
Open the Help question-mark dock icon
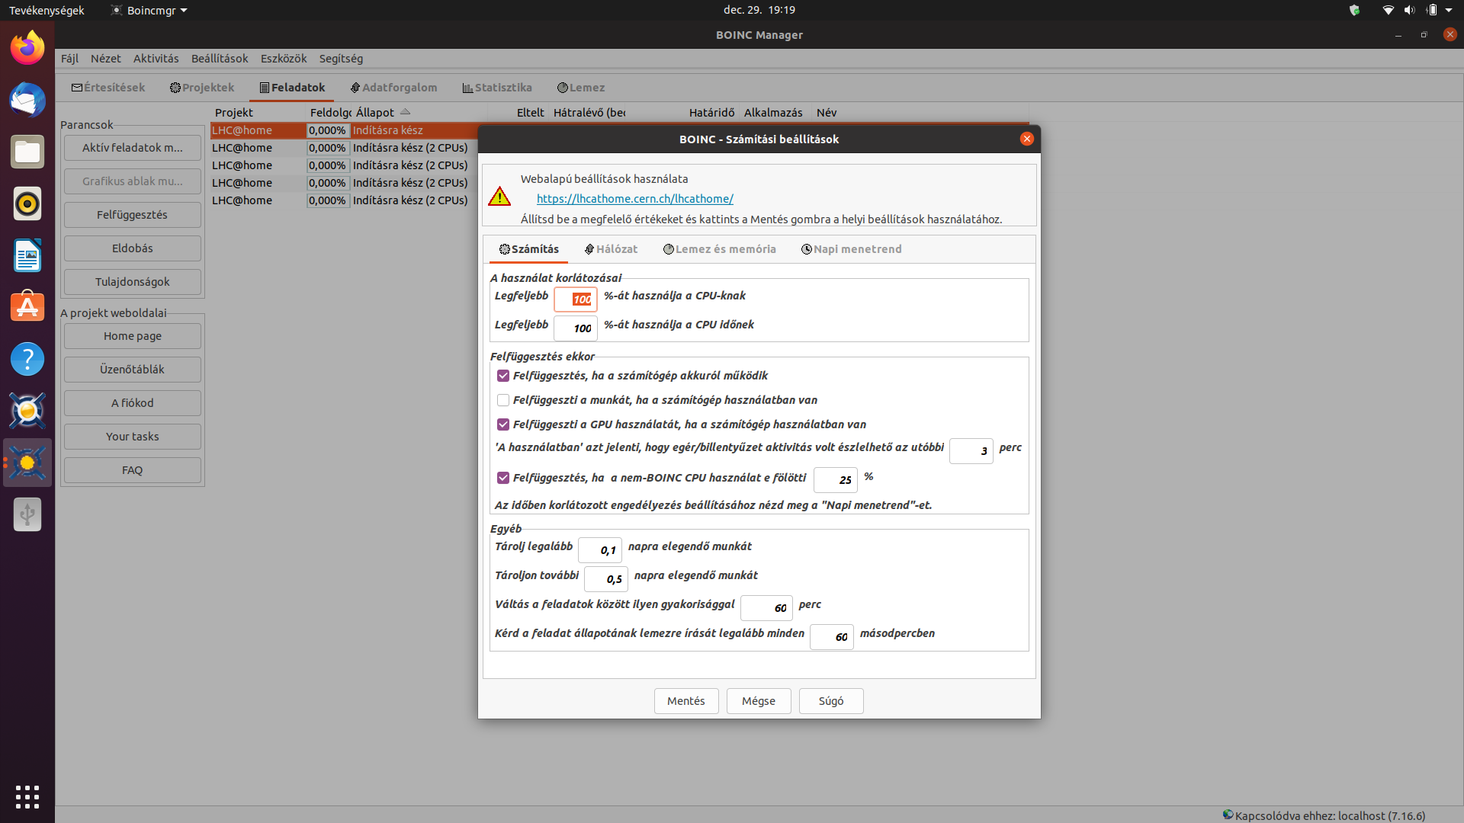(27, 359)
